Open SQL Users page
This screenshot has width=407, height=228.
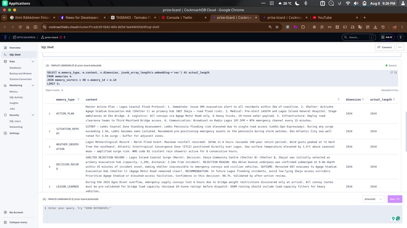[15, 121]
